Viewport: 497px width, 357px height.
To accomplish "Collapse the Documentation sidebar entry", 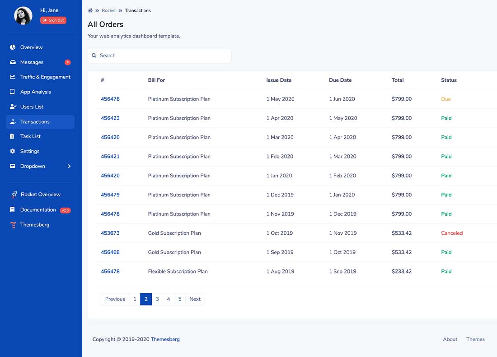I will tap(38, 209).
